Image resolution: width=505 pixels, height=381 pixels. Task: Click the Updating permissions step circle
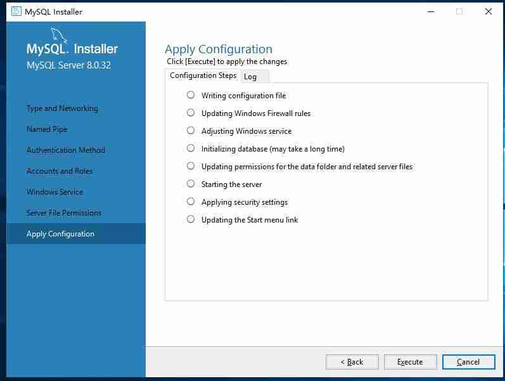click(191, 166)
